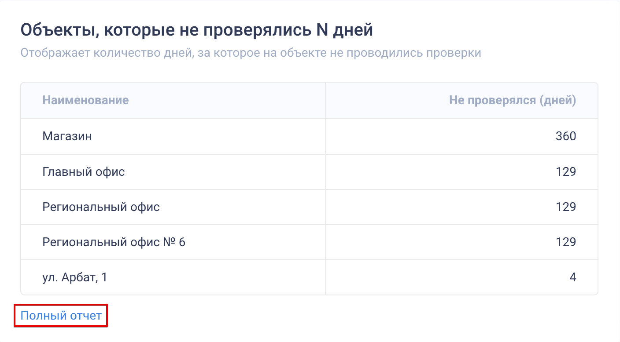This screenshot has height=342, width=620.
Task: Click the gray subtitle describing days count
Action: (251, 53)
